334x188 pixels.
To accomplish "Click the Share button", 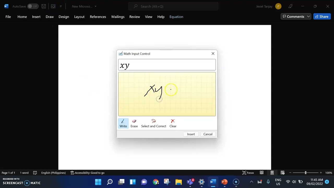I will click(x=322, y=16).
